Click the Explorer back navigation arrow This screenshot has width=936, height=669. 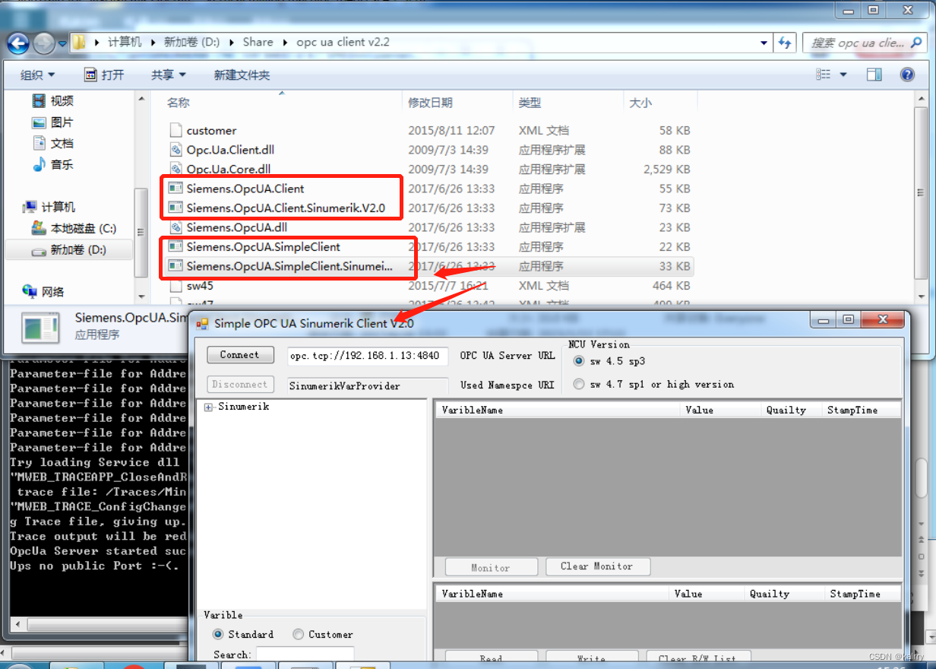coord(18,43)
